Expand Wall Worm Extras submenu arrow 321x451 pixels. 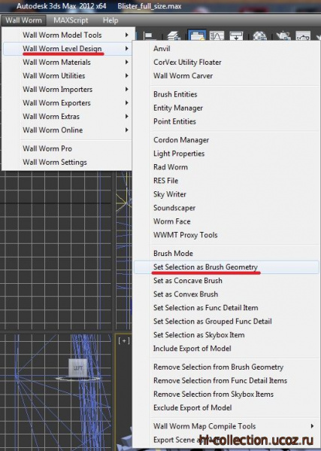pos(126,116)
